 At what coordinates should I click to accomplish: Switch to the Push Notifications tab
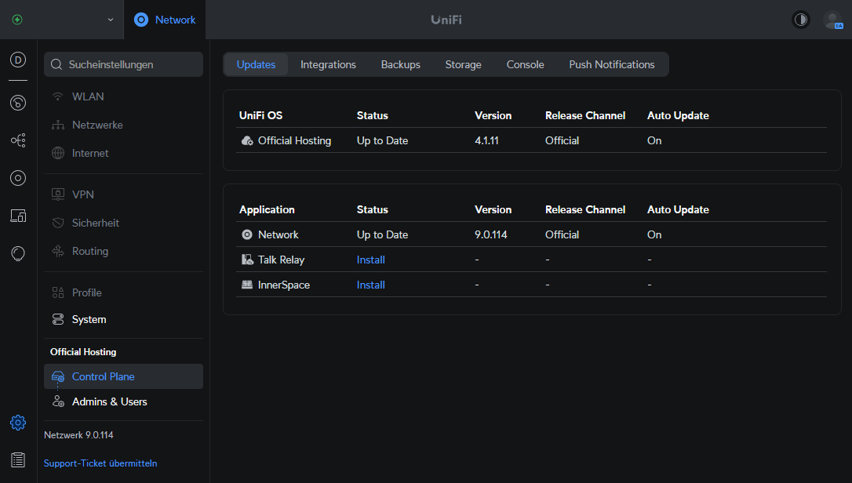(x=611, y=64)
